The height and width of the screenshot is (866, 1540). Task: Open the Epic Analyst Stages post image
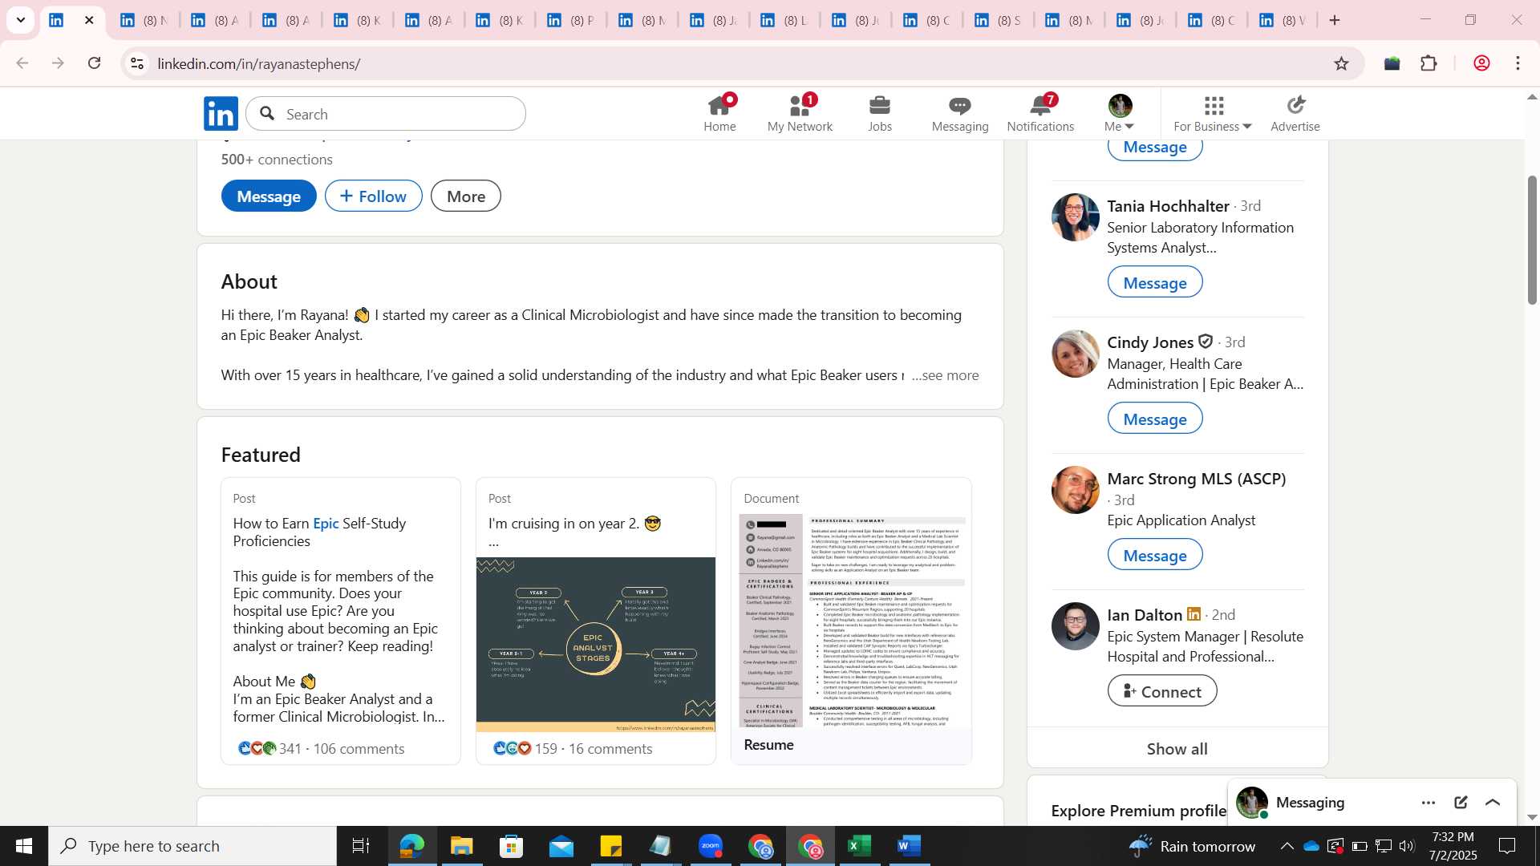click(x=595, y=645)
